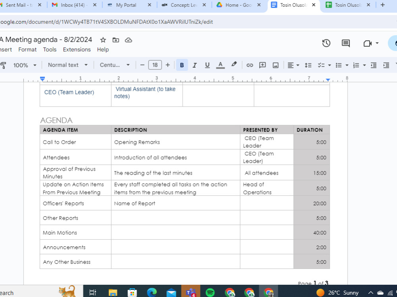Click the 'Call to Order' cell
This screenshot has height=297, width=397.
pyautogui.click(x=75, y=142)
